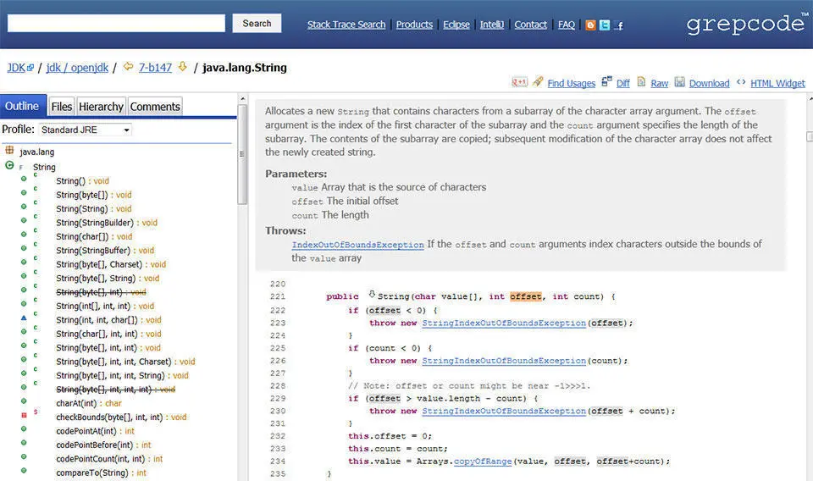This screenshot has width=813, height=481.
Task: Select String(char[], int, int) in outline
Action: pyautogui.click(x=97, y=334)
